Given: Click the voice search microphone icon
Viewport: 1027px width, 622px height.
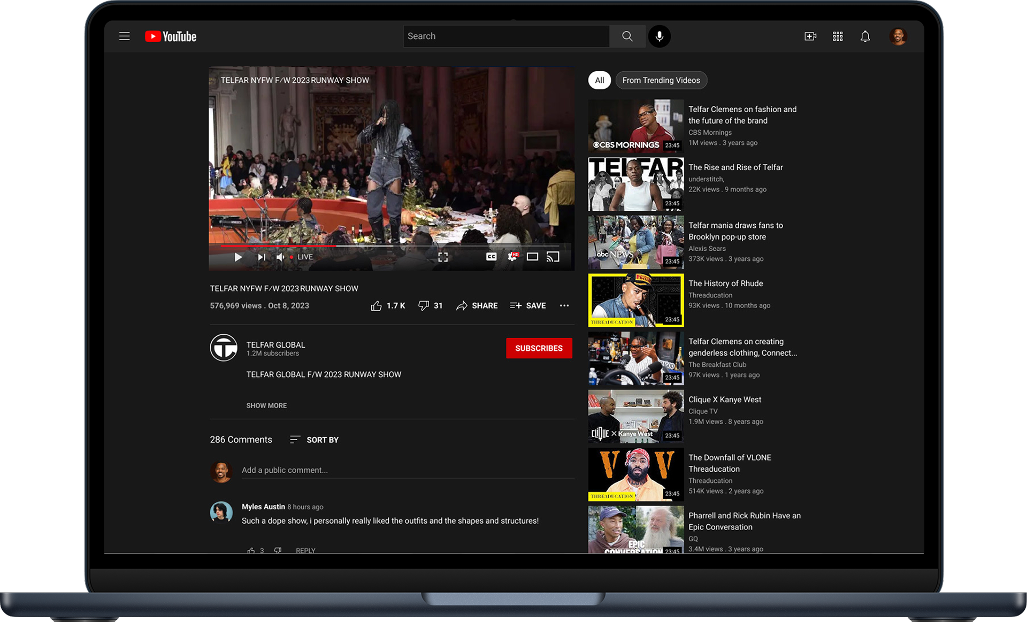Looking at the screenshot, I should [x=659, y=36].
